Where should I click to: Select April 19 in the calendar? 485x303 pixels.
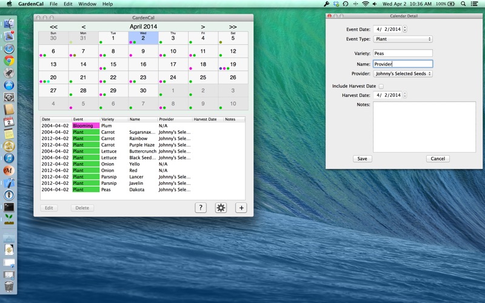(233, 64)
